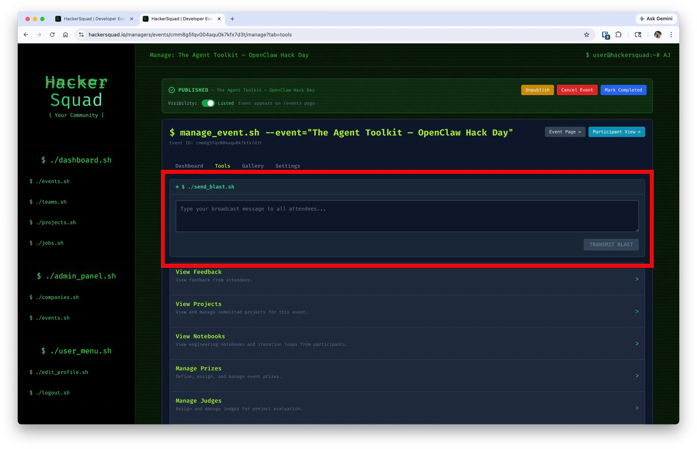Reload the current page
The height and width of the screenshot is (449, 697).
coord(52,35)
